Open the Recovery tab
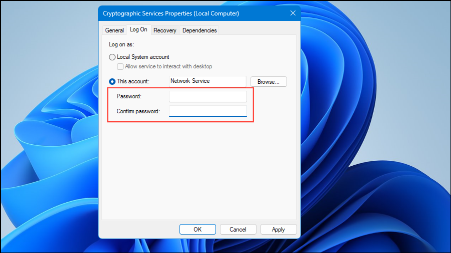451x253 pixels. pos(165,30)
